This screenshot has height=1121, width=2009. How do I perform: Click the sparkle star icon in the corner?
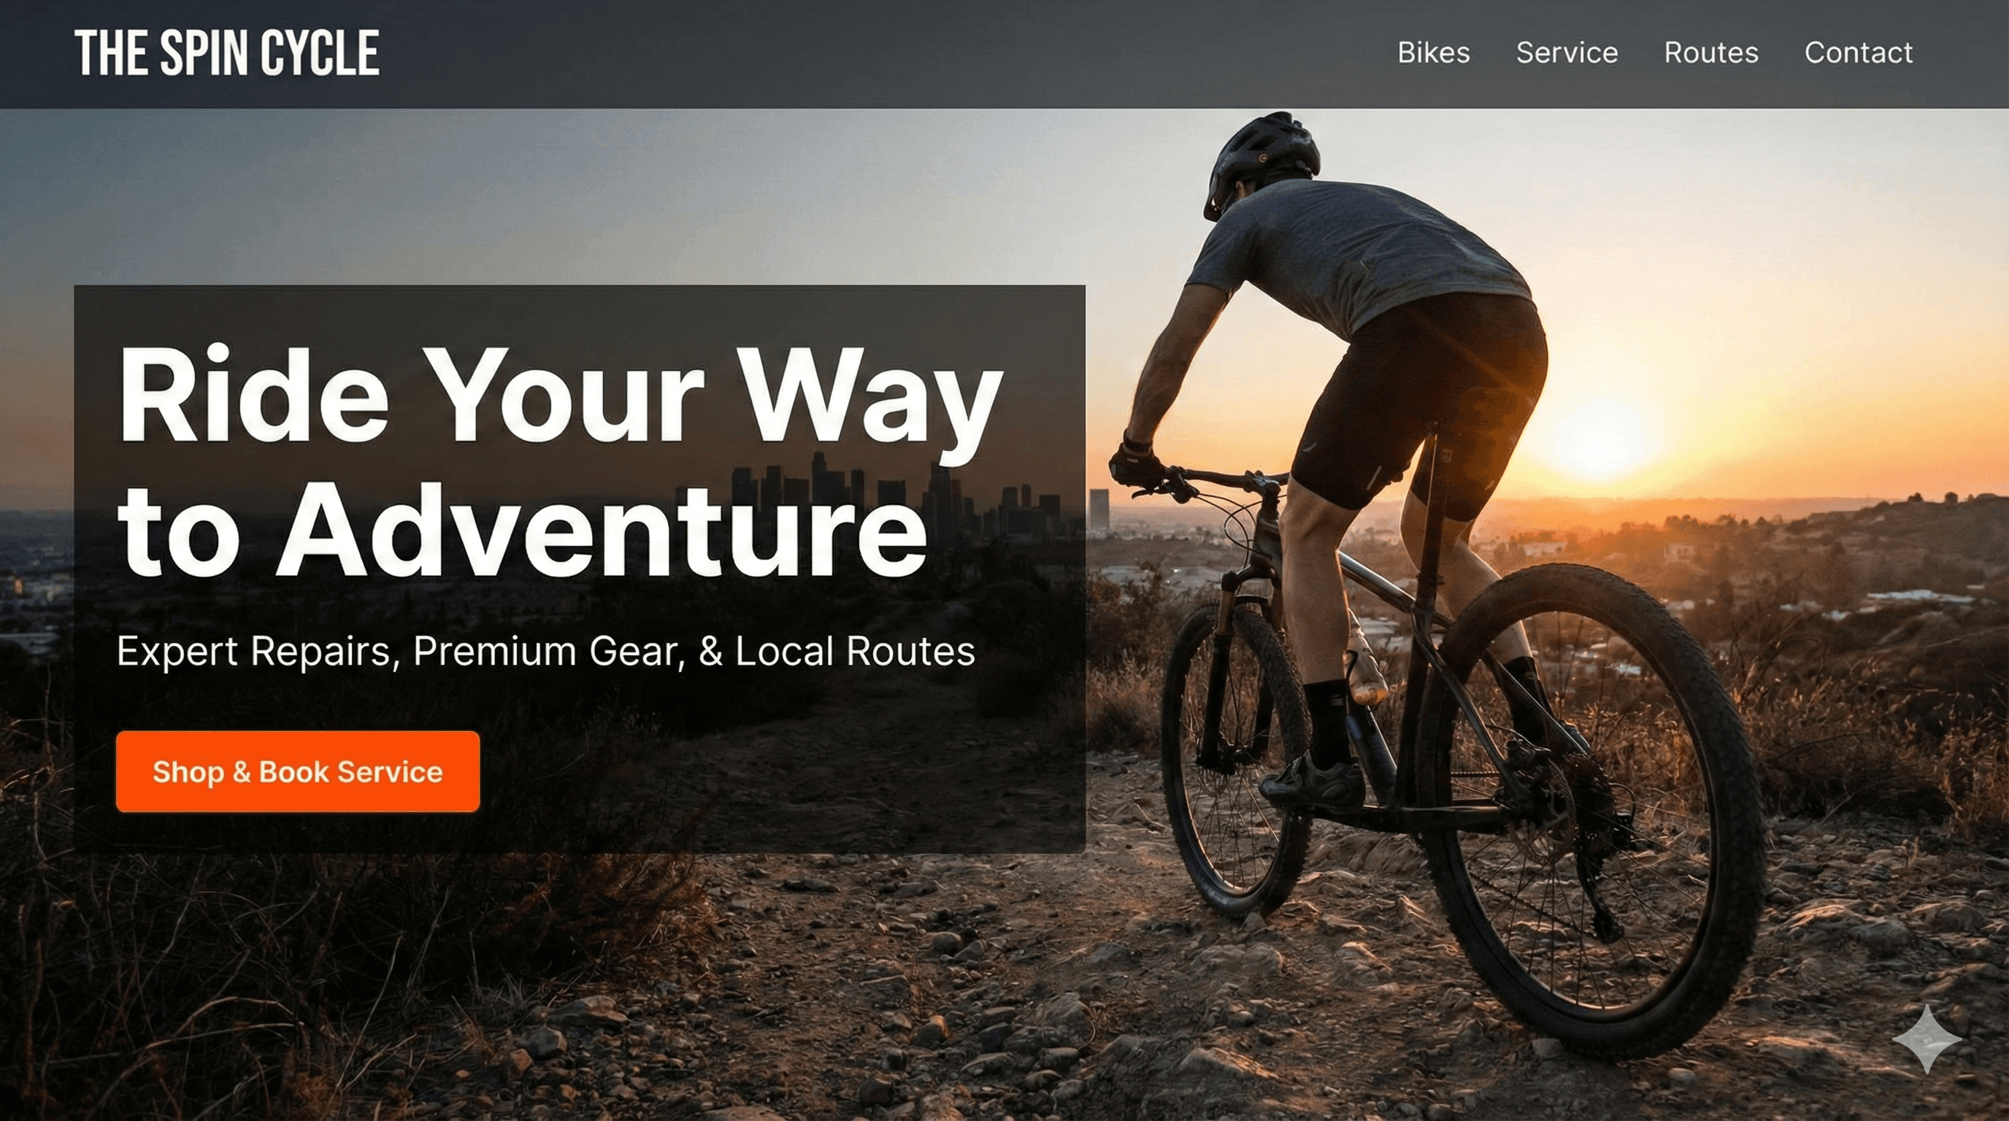pos(1927,1039)
